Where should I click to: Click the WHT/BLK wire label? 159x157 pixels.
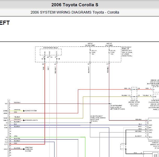138,131
